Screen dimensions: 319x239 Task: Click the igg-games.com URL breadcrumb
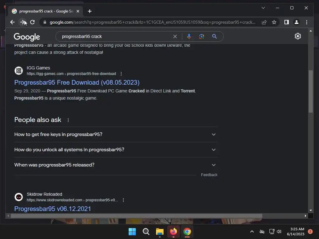pyautogui.click(x=71, y=74)
